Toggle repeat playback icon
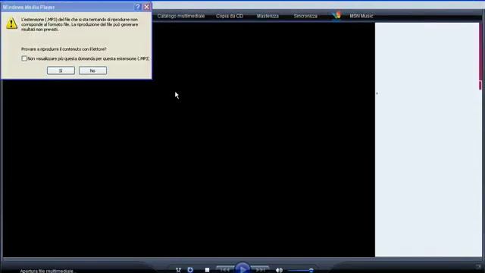Screen dimensions: 485x273 [190, 270]
